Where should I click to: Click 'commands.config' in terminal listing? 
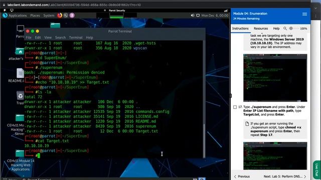(152, 111)
